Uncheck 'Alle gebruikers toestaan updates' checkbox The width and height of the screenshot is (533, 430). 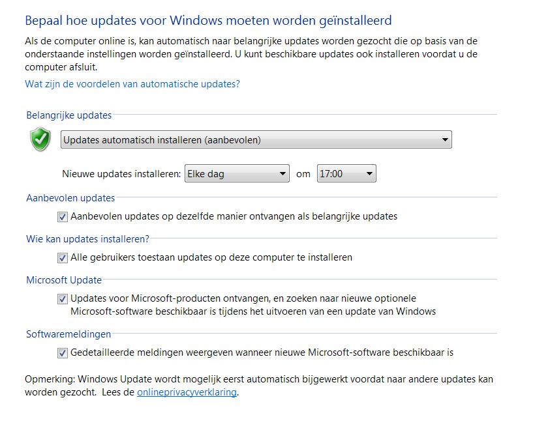click(x=62, y=258)
